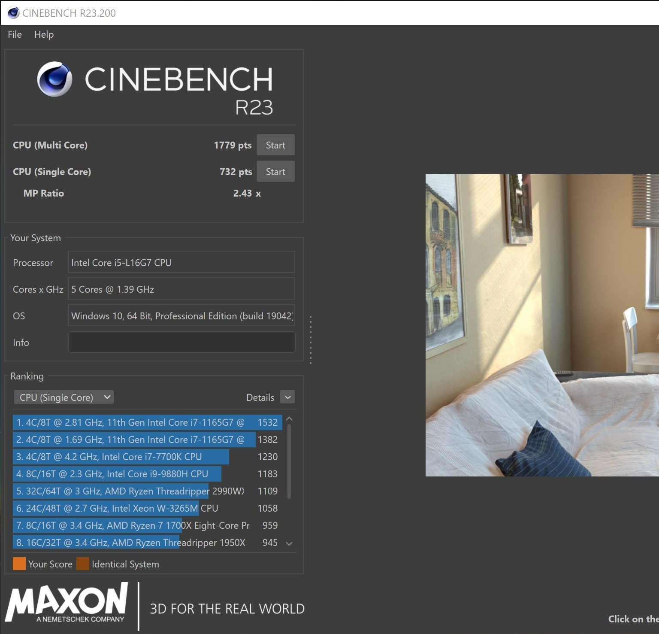This screenshot has height=634, width=659.
Task: Click the CPU (Multi Core) label
Action: (x=50, y=145)
